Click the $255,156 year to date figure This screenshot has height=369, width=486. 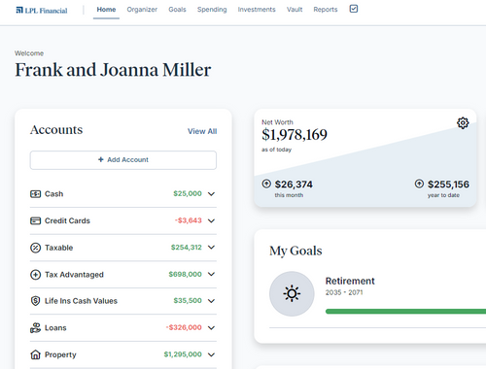(448, 184)
